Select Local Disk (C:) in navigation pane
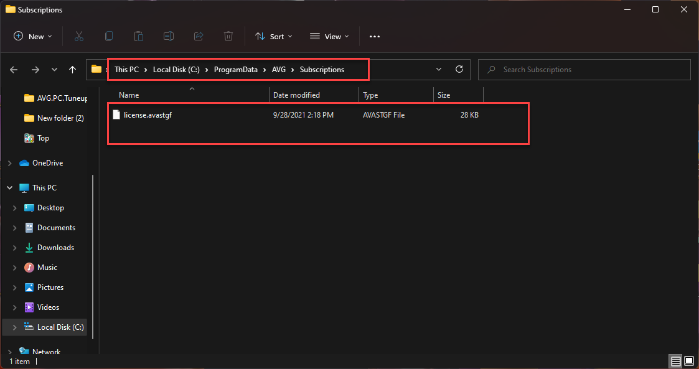 54,327
